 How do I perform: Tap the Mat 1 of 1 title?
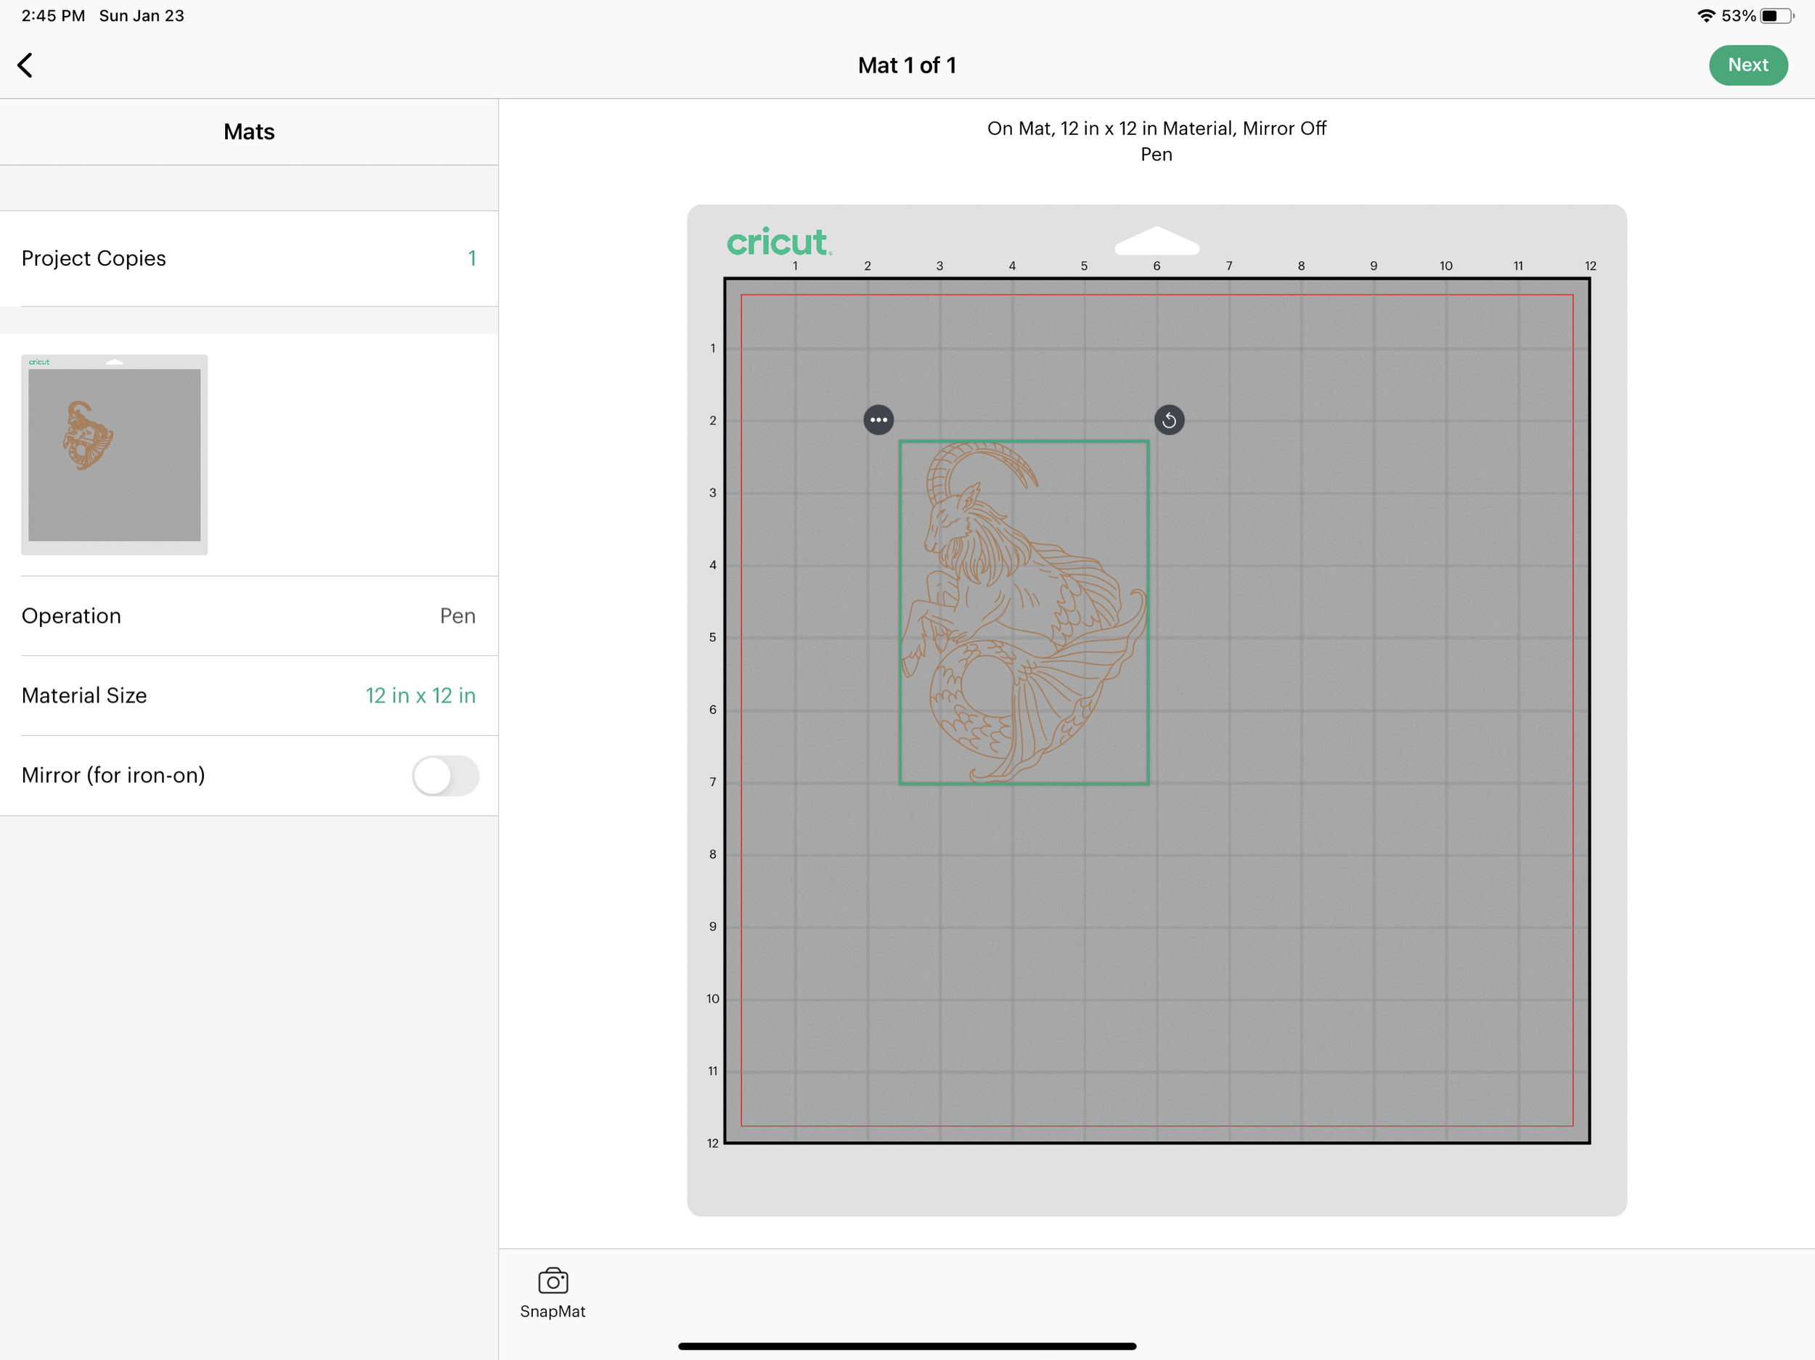coord(907,65)
